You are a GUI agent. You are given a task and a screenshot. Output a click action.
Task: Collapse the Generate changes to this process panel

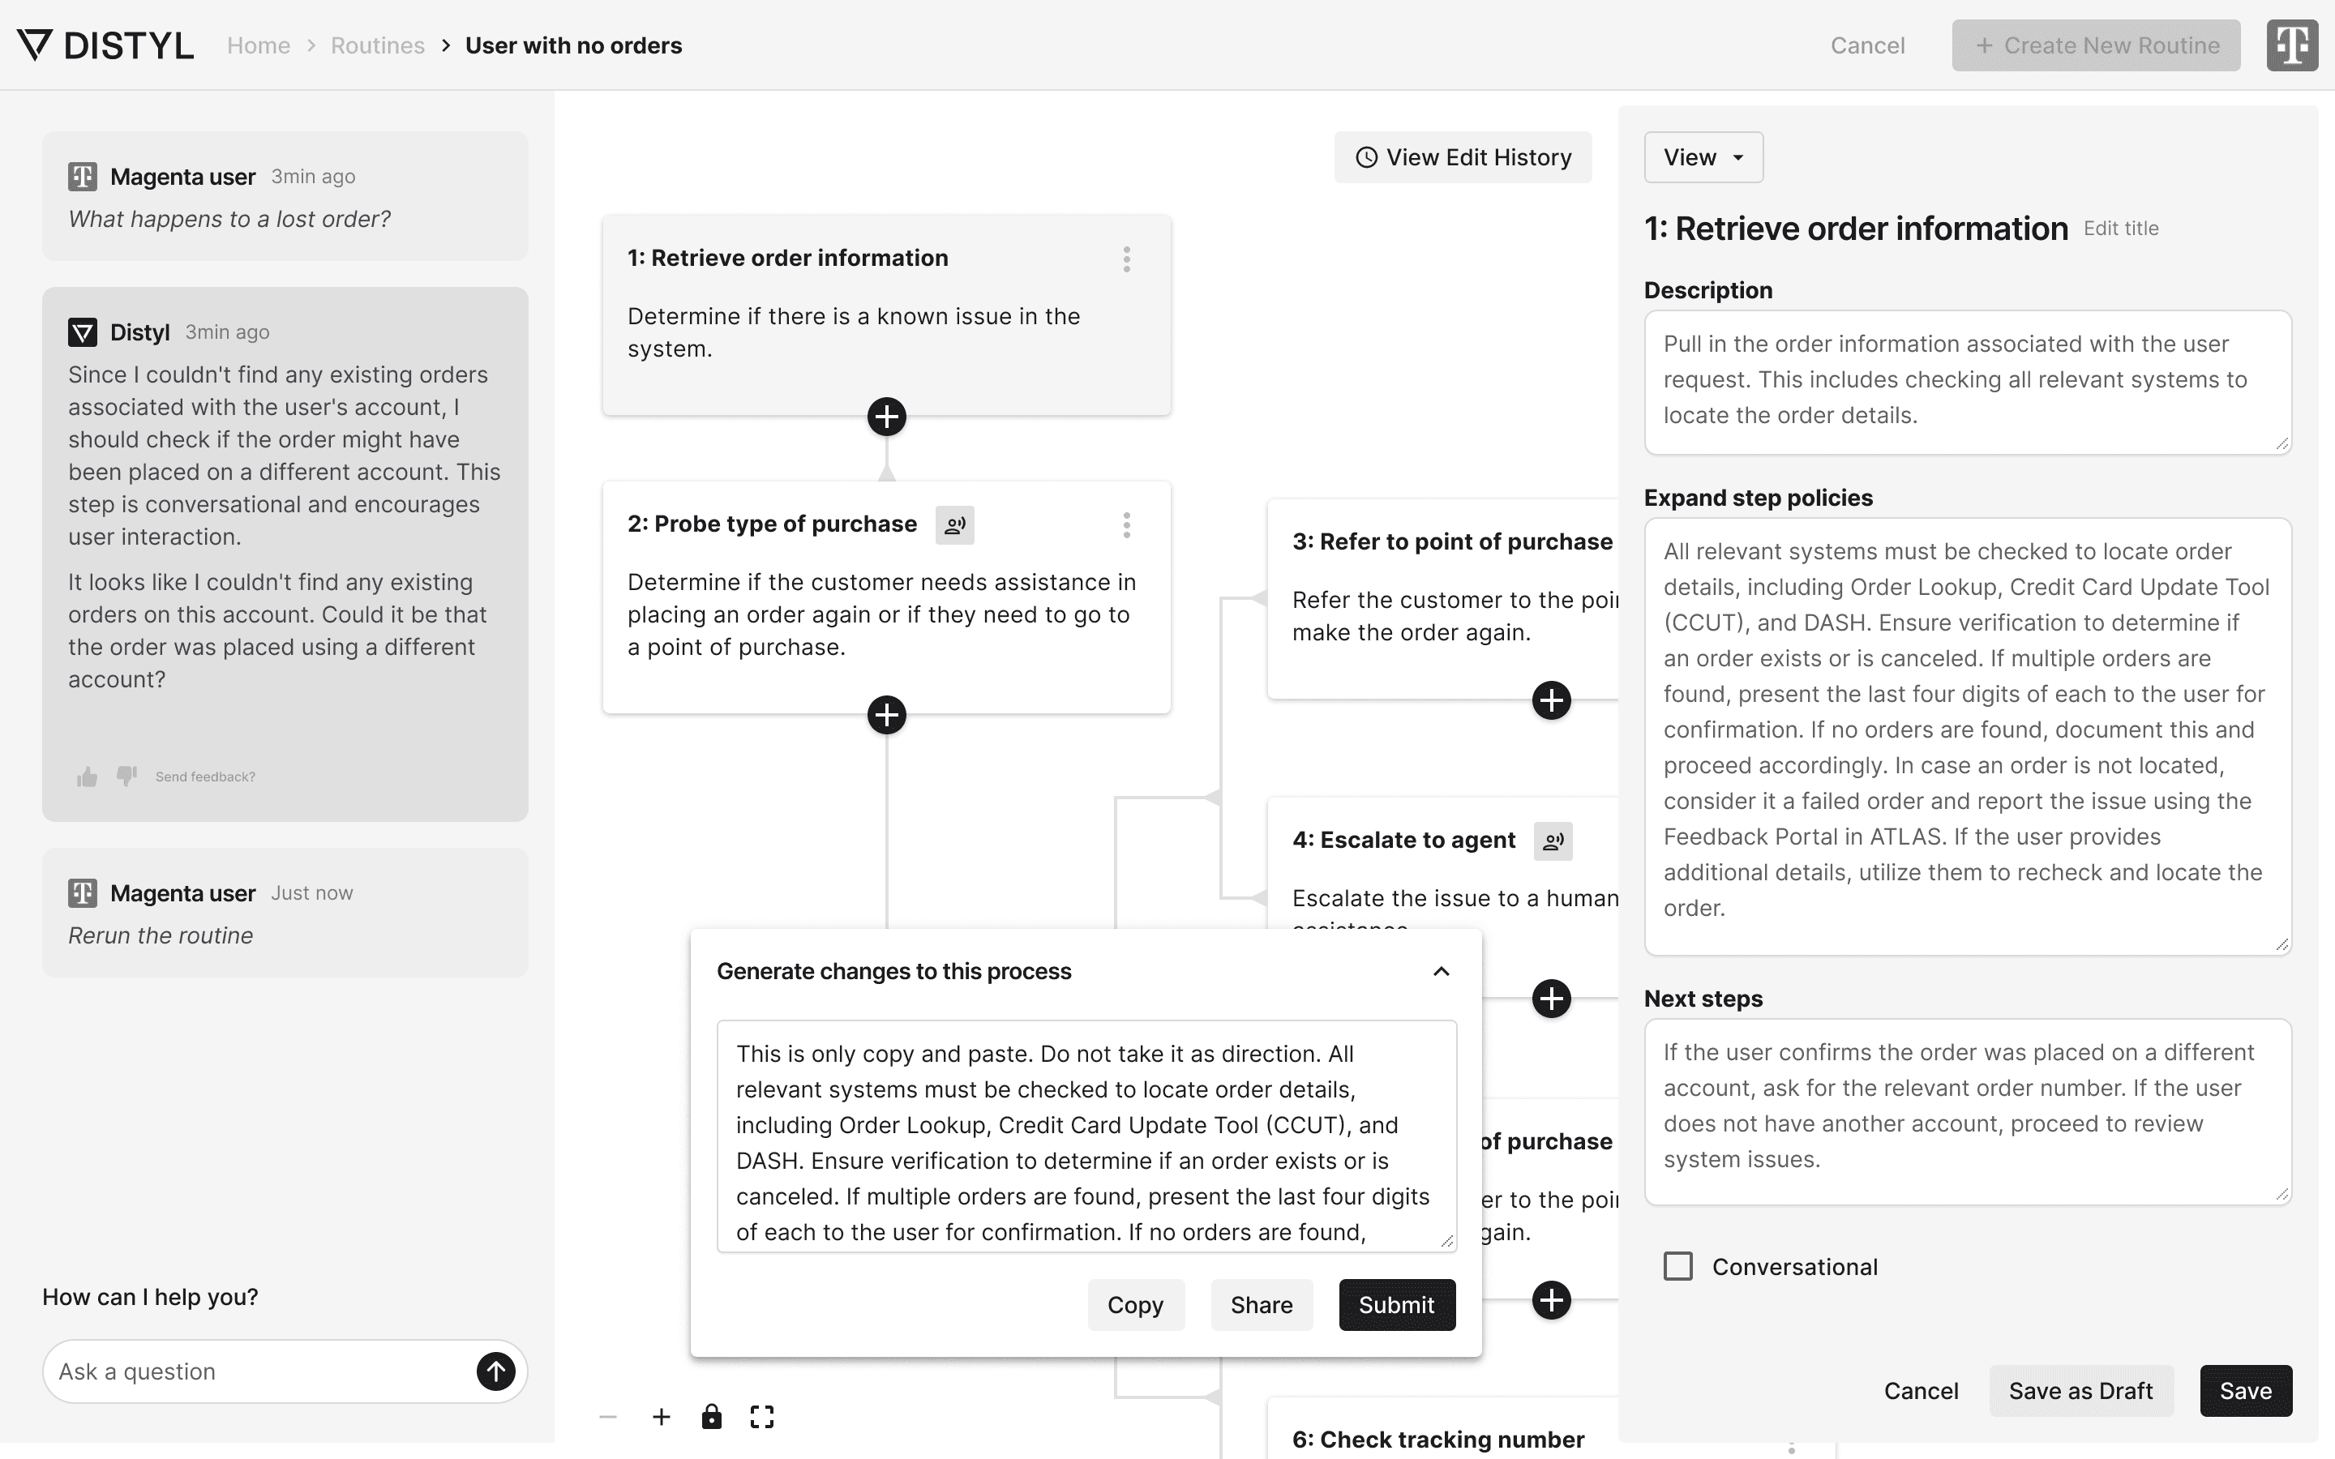point(1442,972)
